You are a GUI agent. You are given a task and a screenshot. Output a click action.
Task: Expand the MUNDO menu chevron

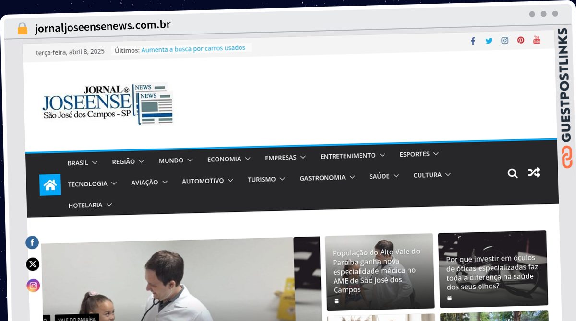190,160
